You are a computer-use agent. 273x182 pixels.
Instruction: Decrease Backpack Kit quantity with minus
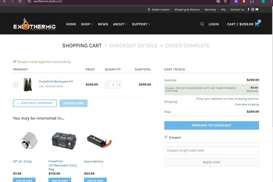pyautogui.click(x=107, y=84)
